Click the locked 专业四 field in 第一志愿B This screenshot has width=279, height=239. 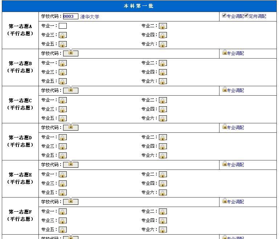pos(163,72)
